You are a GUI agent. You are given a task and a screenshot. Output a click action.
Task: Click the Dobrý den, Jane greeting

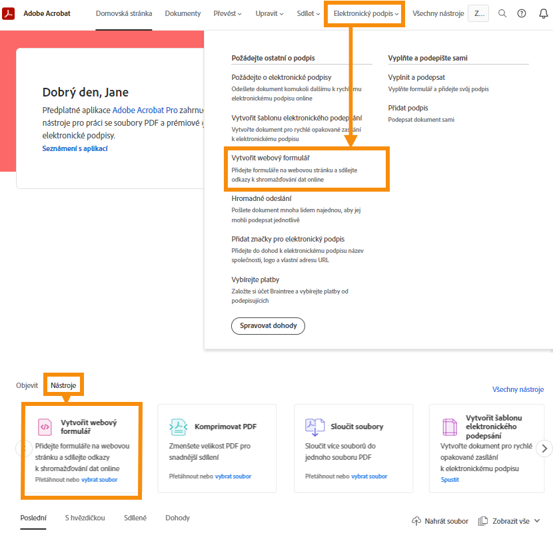(85, 92)
